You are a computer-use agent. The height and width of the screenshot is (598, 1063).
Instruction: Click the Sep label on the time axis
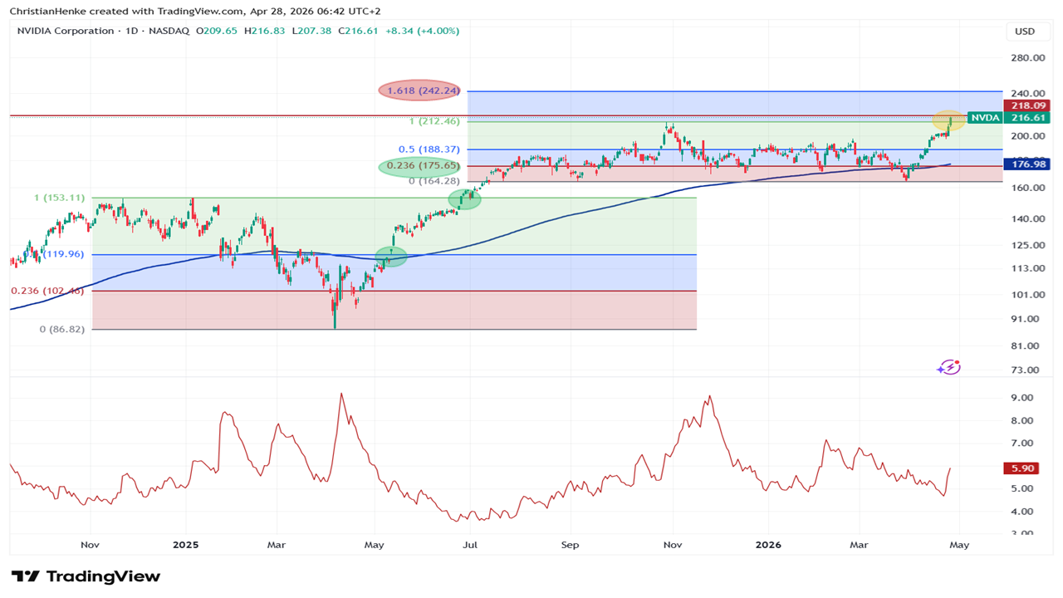[x=571, y=546]
